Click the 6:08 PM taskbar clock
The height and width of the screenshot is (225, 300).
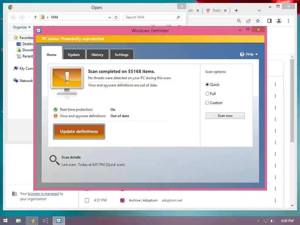coord(287,221)
